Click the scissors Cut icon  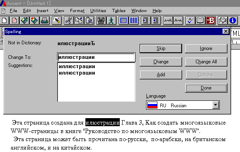click(69, 21)
